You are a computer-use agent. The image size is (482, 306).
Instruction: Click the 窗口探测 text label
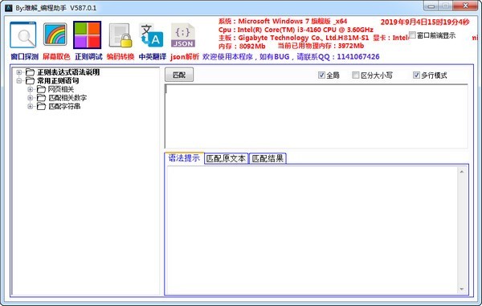(x=25, y=57)
